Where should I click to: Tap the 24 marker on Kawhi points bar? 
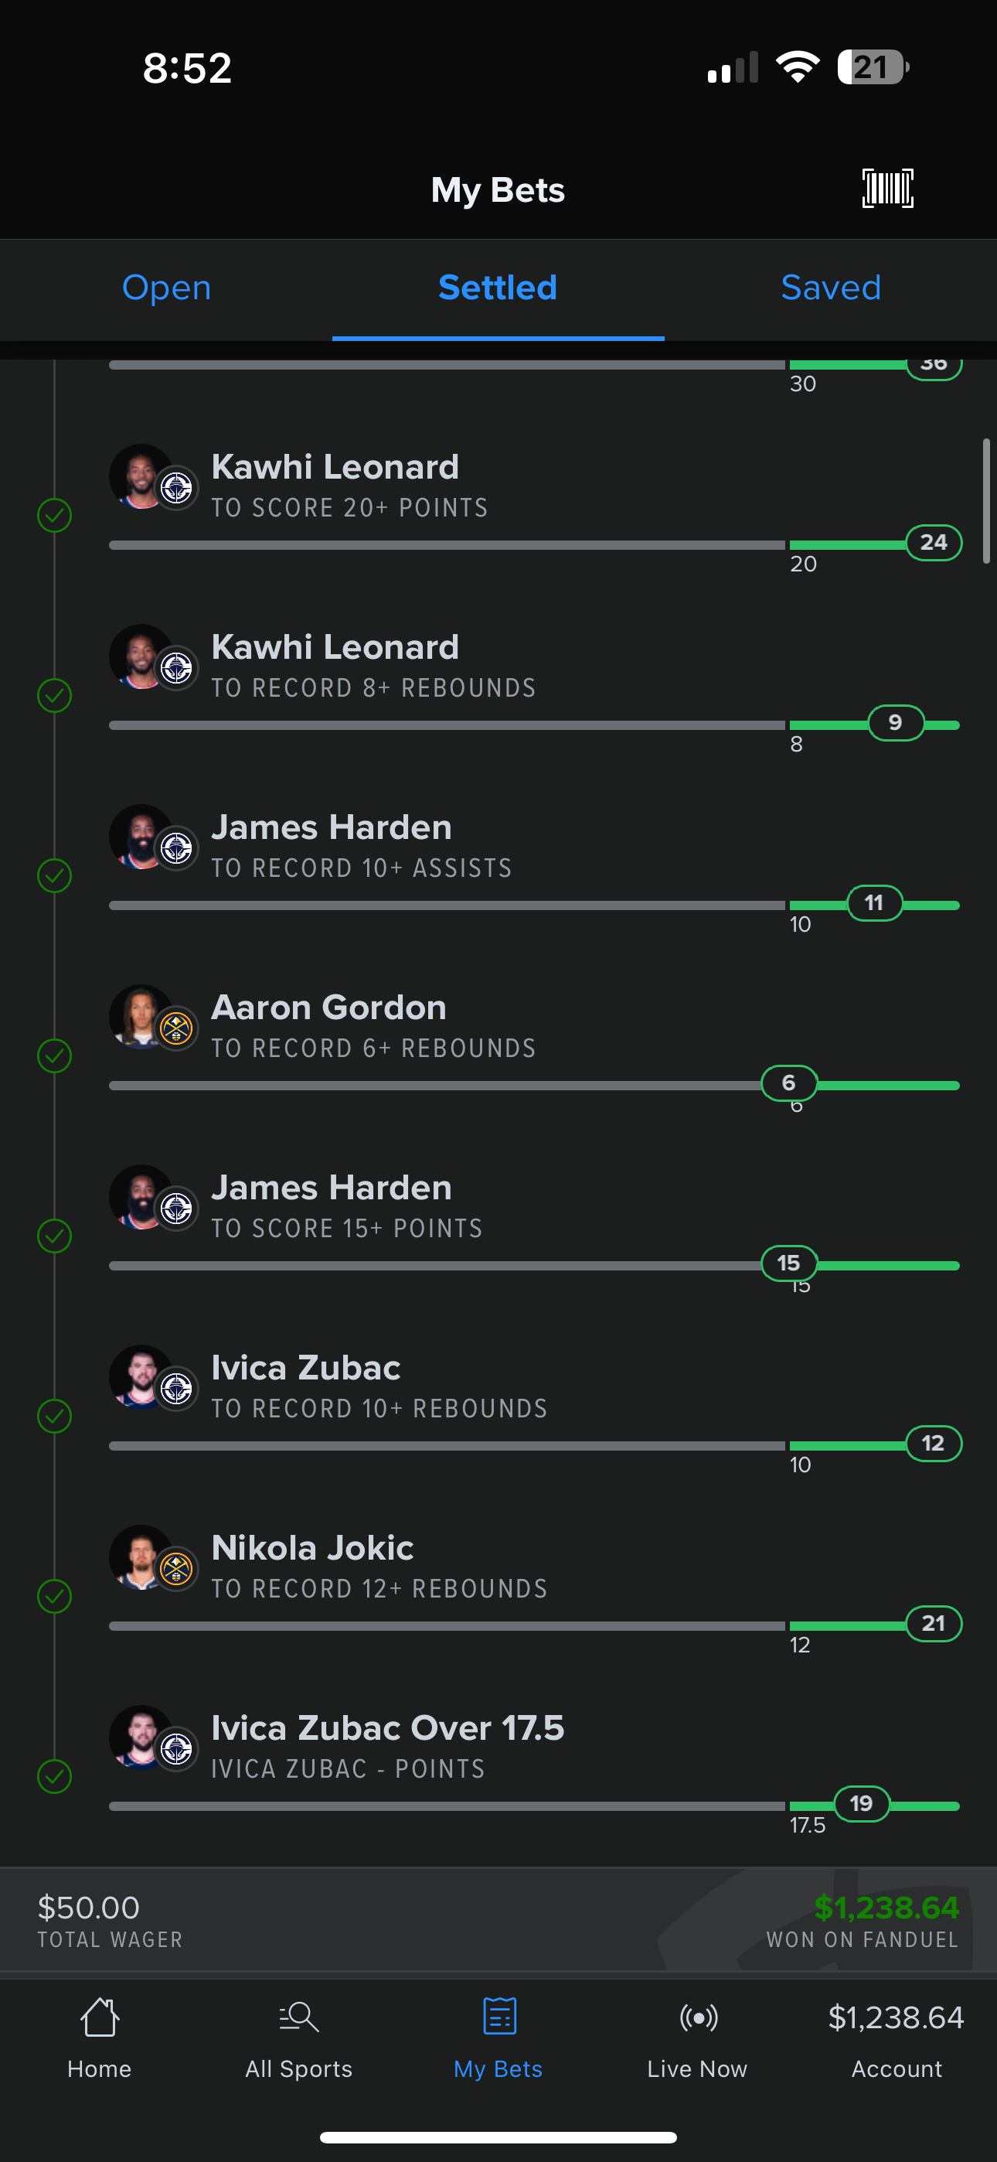tap(933, 542)
